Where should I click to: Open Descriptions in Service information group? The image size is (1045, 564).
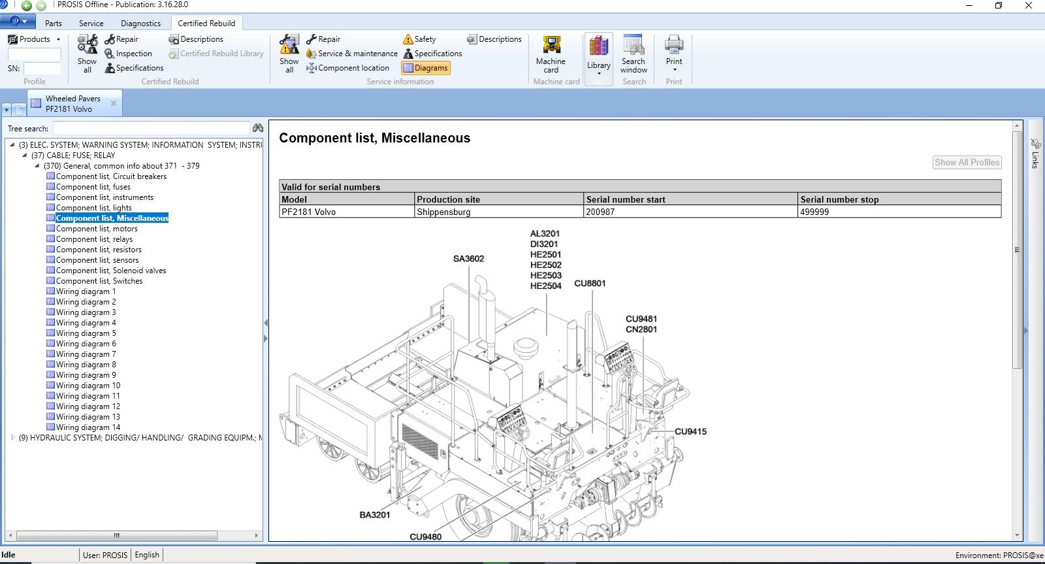coord(494,39)
